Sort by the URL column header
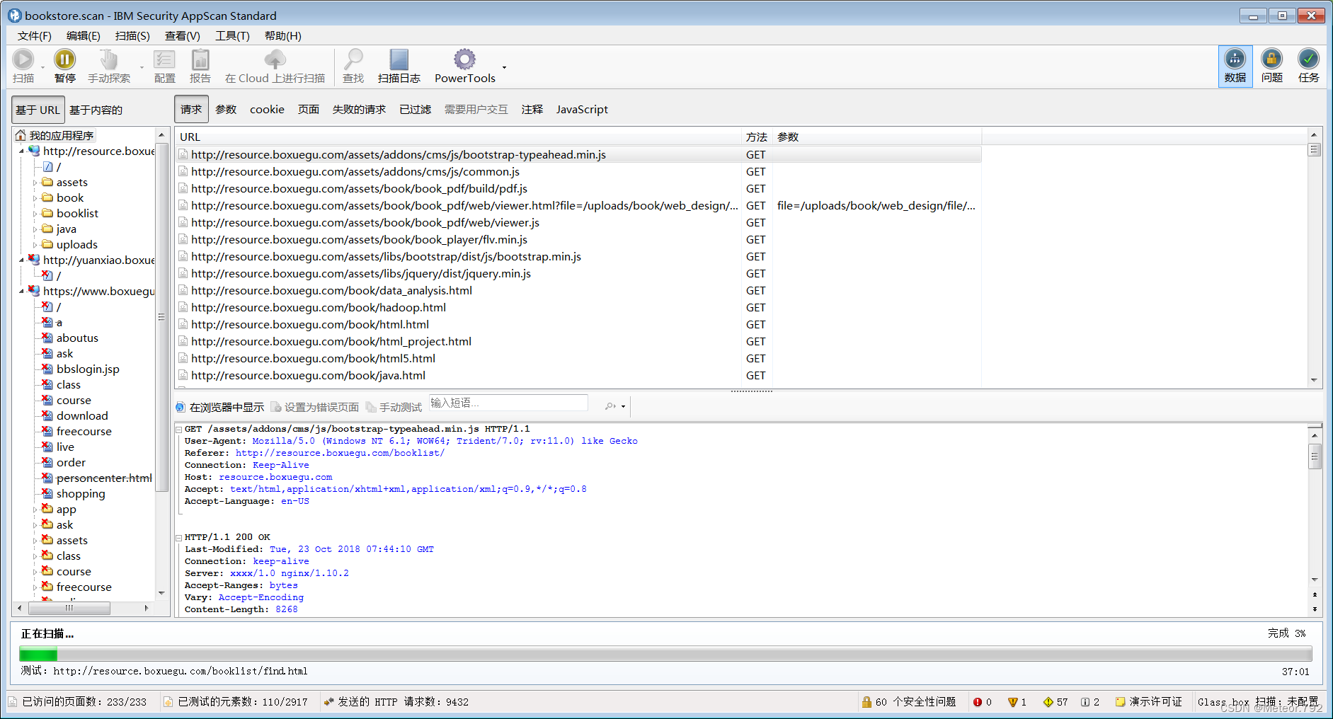This screenshot has height=719, width=1333. coord(458,137)
